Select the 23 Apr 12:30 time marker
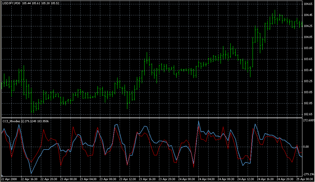 click(128, 179)
